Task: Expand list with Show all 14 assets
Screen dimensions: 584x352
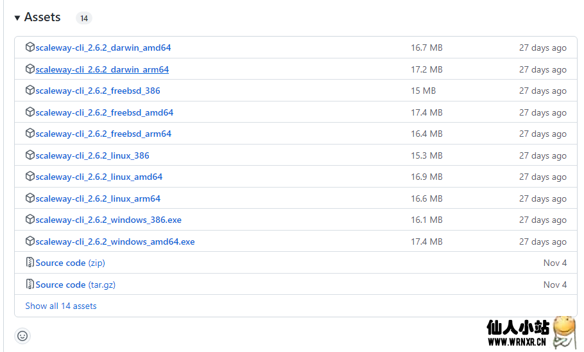Action: point(61,306)
